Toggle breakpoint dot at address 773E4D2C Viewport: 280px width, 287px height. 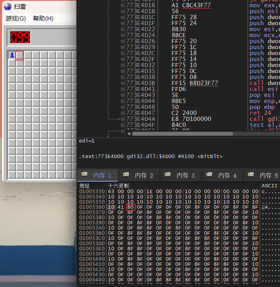click(122, 53)
